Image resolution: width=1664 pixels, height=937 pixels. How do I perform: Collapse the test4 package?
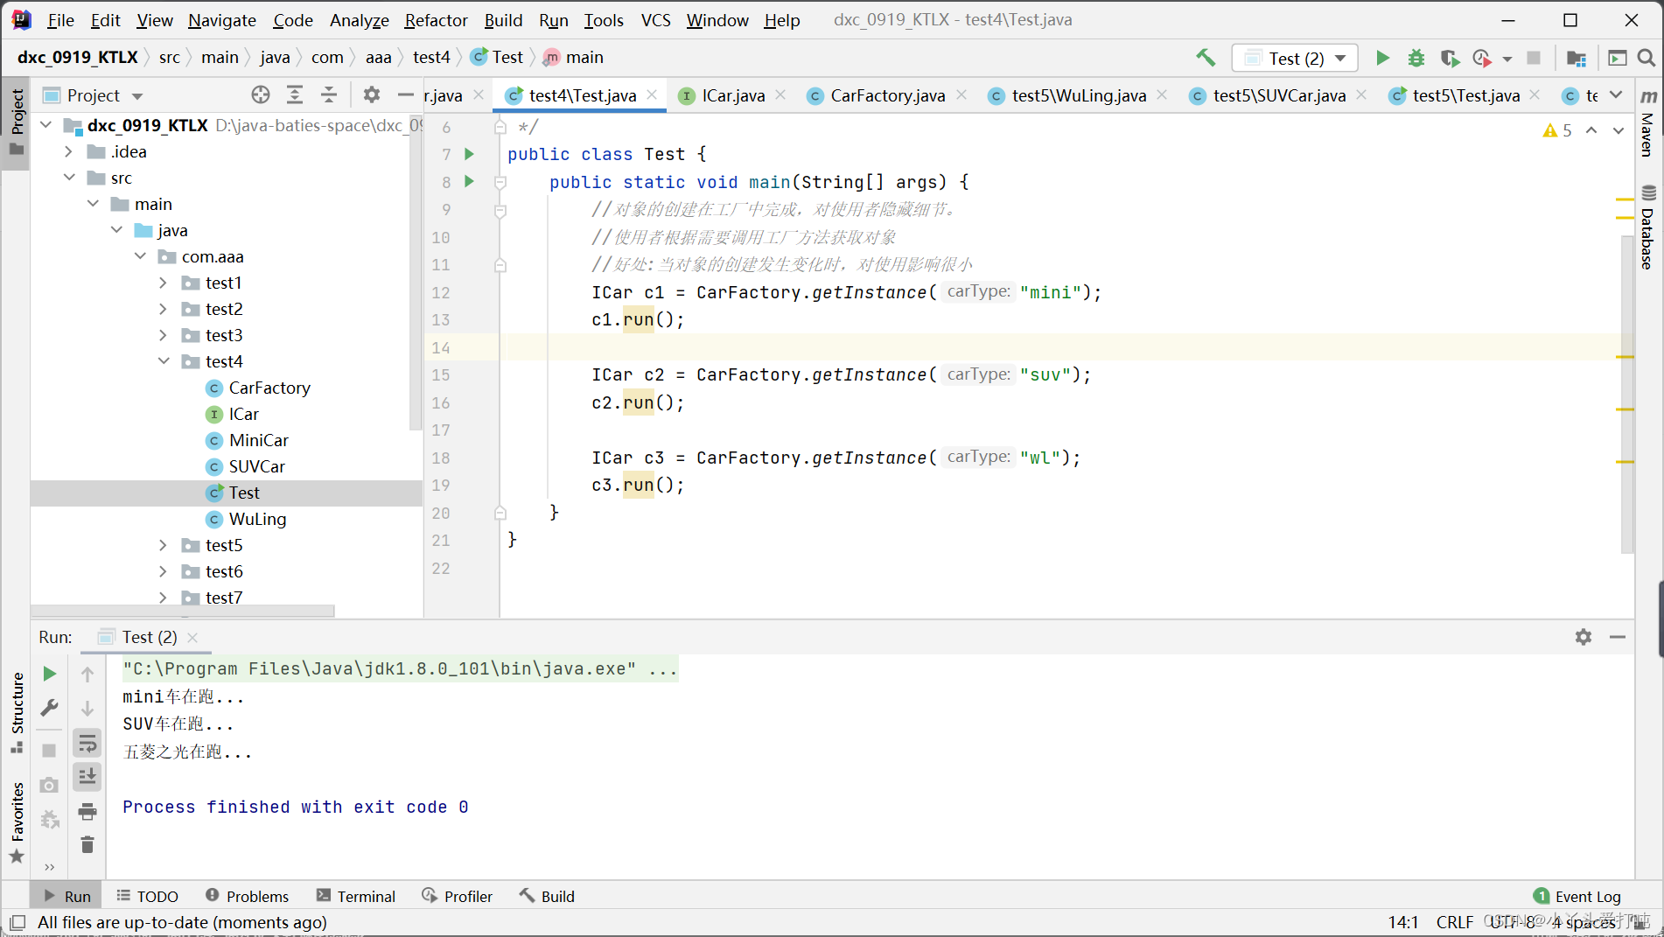163,361
